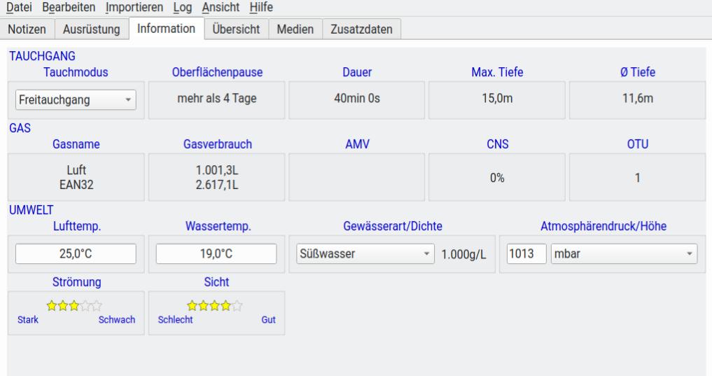712x376 pixels.
Task: Set Sicht rating to five stars
Action: 237,305
